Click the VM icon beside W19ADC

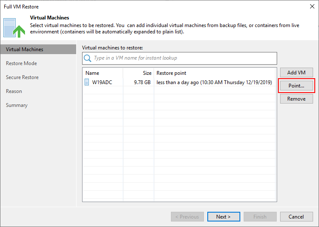click(87, 82)
